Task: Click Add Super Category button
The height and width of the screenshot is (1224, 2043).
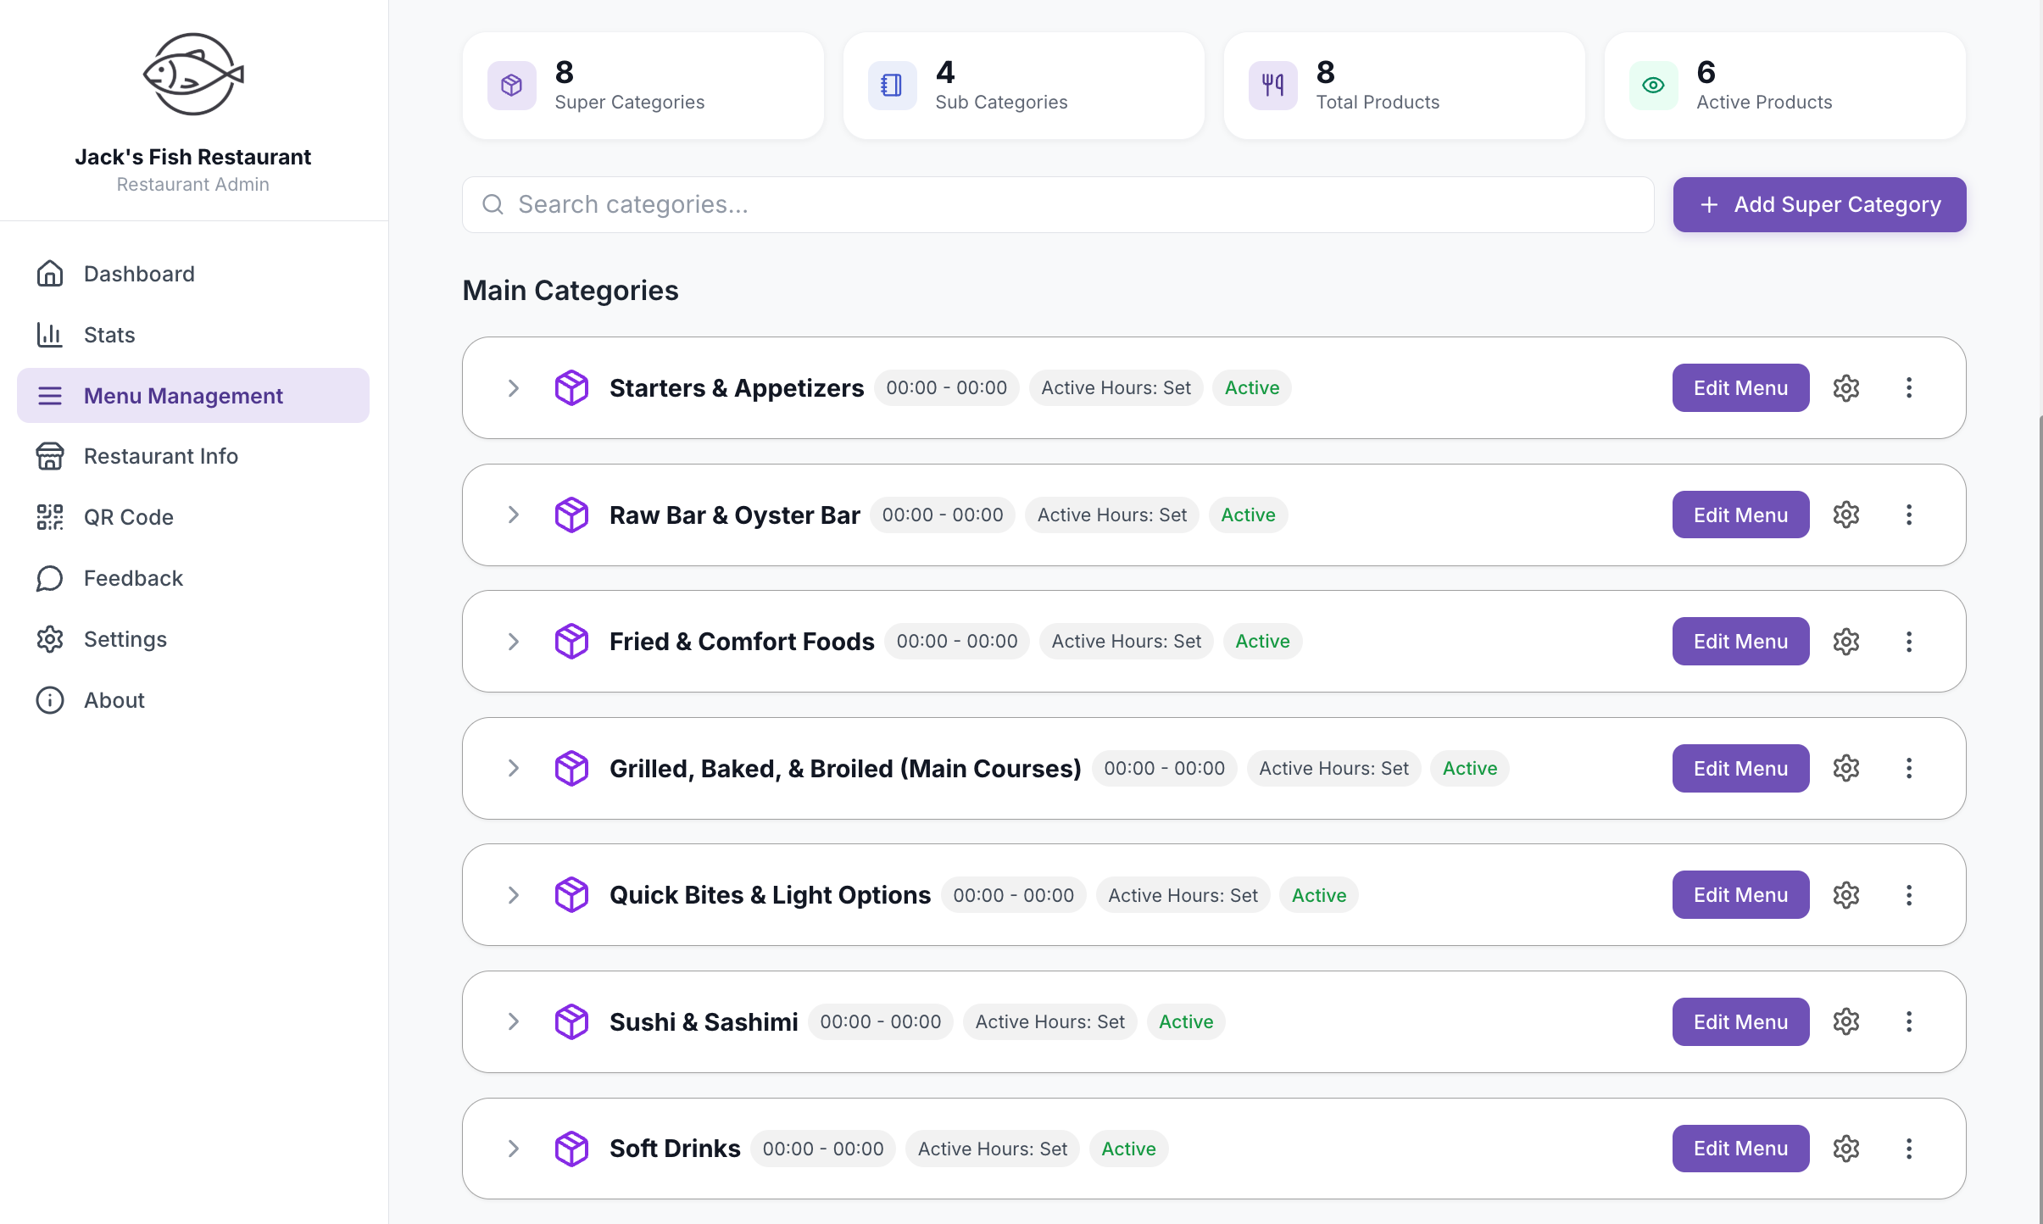Action: (1819, 204)
